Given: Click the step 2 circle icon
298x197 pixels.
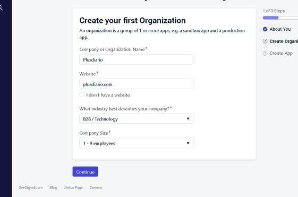Looking at the screenshot, I should [265, 41].
